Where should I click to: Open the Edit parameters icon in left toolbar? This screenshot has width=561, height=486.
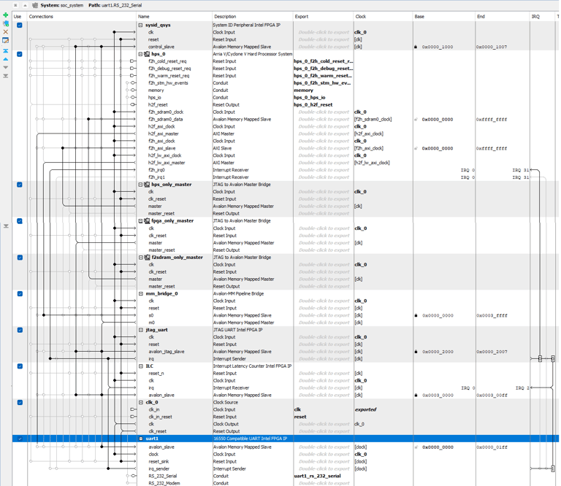tap(5, 40)
